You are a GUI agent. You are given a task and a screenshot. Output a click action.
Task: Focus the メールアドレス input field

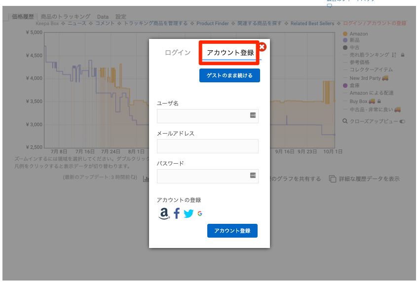click(x=207, y=146)
